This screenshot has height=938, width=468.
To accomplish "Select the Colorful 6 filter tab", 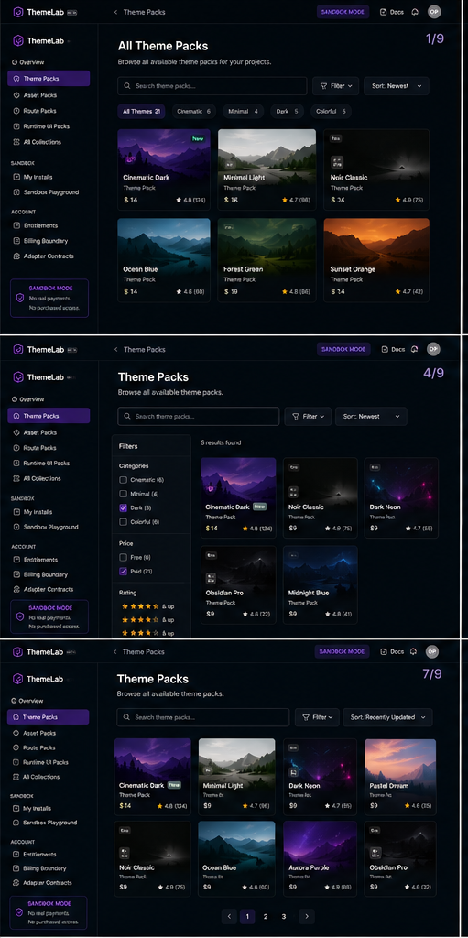I will tap(330, 111).
